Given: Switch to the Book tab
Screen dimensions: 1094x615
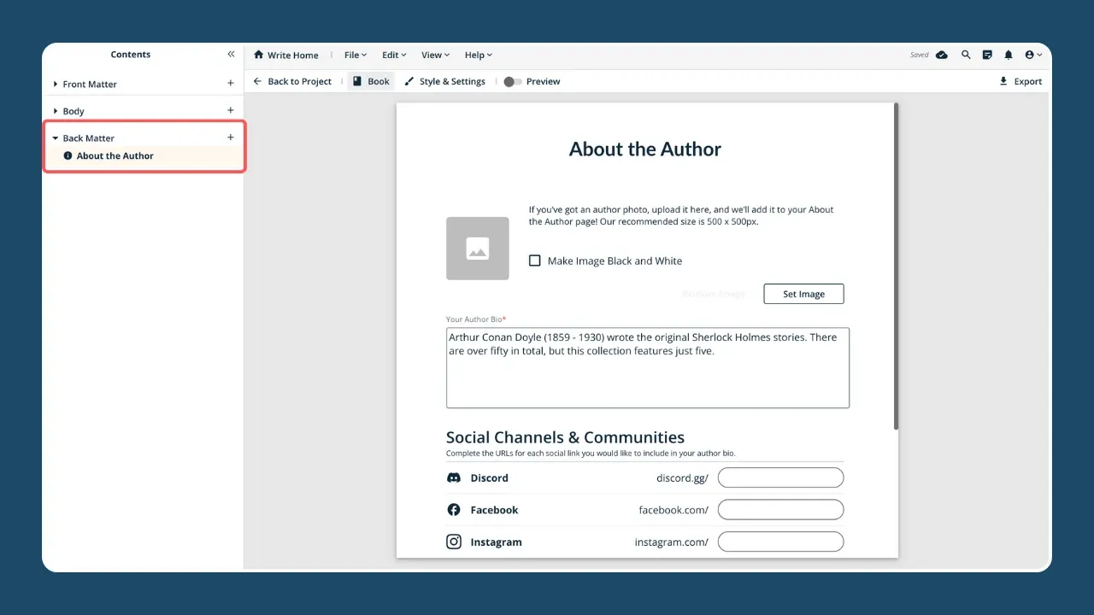Looking at the screenshot, I should [x=371, y=81].
